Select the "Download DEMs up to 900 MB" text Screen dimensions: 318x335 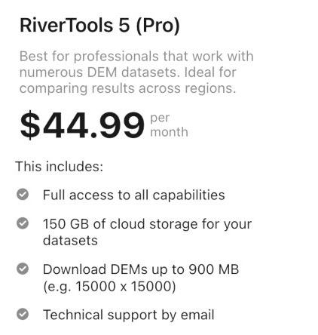[x=141, y=269]
